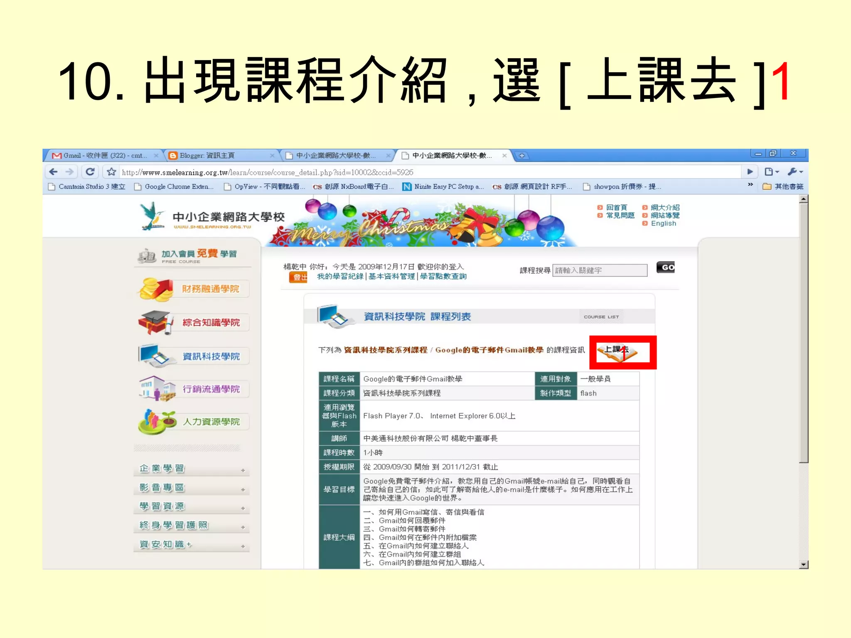Expand the bookmarks overflow chevron
This screenshot has height=638, width=851.
[x=750, y=185]
